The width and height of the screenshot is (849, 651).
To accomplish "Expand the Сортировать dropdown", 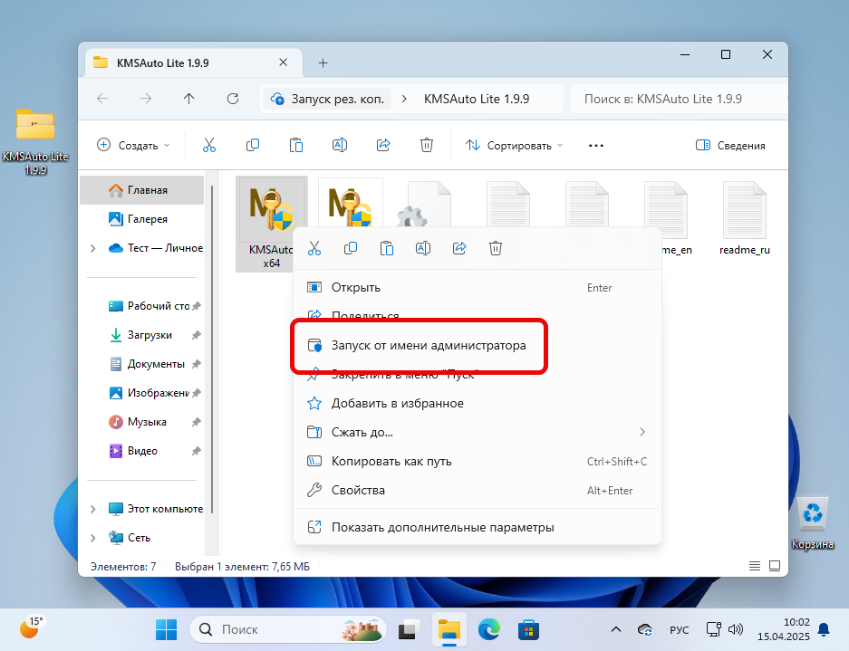I will point(512,145).
